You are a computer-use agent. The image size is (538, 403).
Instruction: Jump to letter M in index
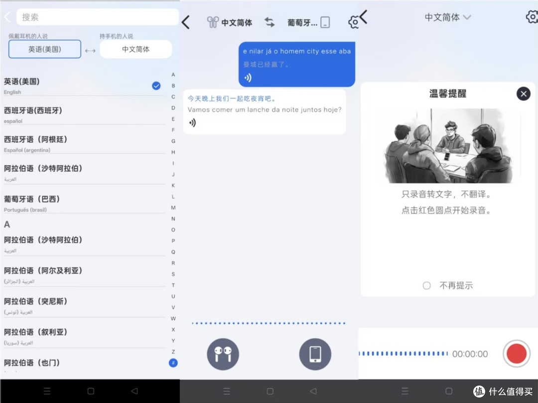173,207
